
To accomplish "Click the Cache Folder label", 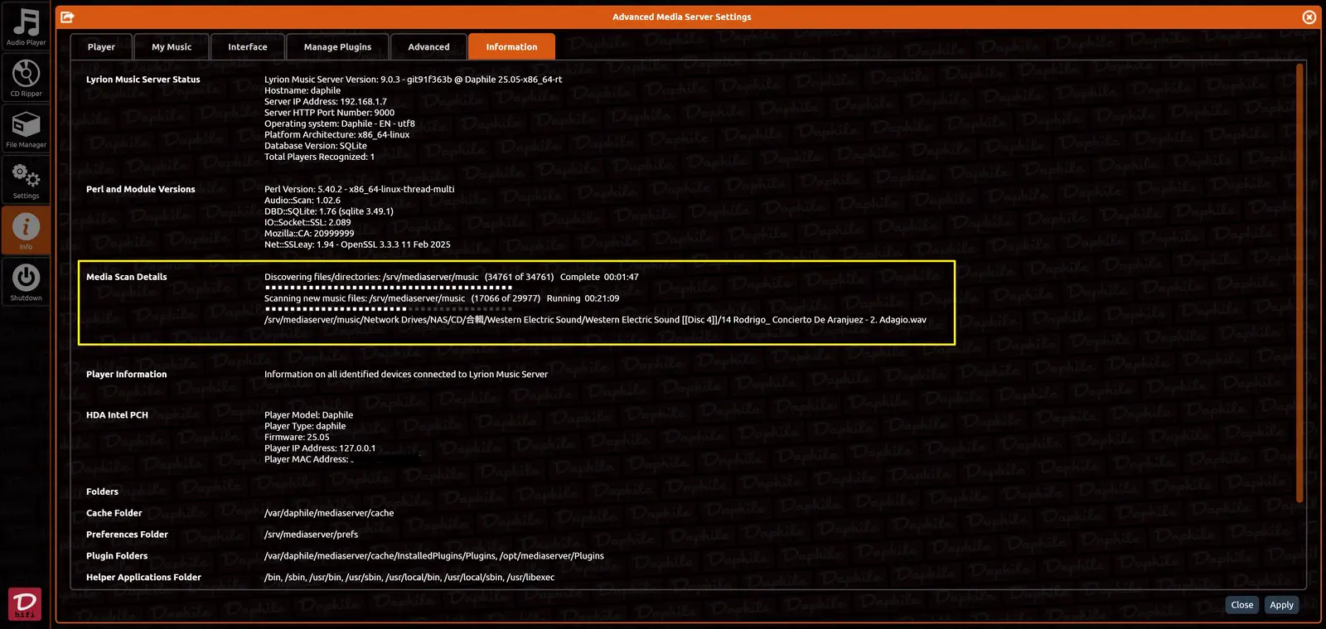I will coord(114,513).
